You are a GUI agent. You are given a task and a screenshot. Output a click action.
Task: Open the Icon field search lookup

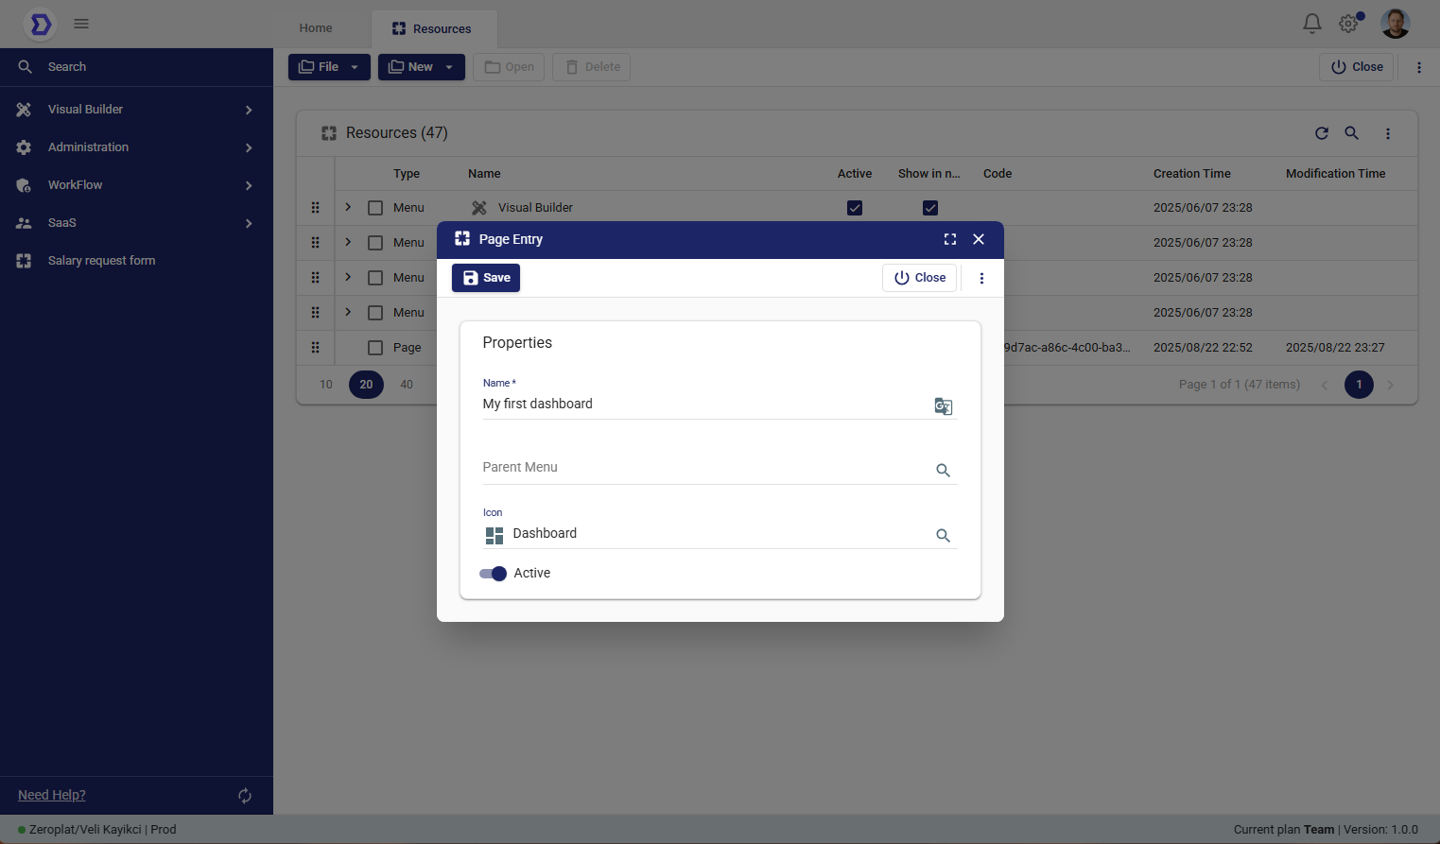(x=943, y=535)
